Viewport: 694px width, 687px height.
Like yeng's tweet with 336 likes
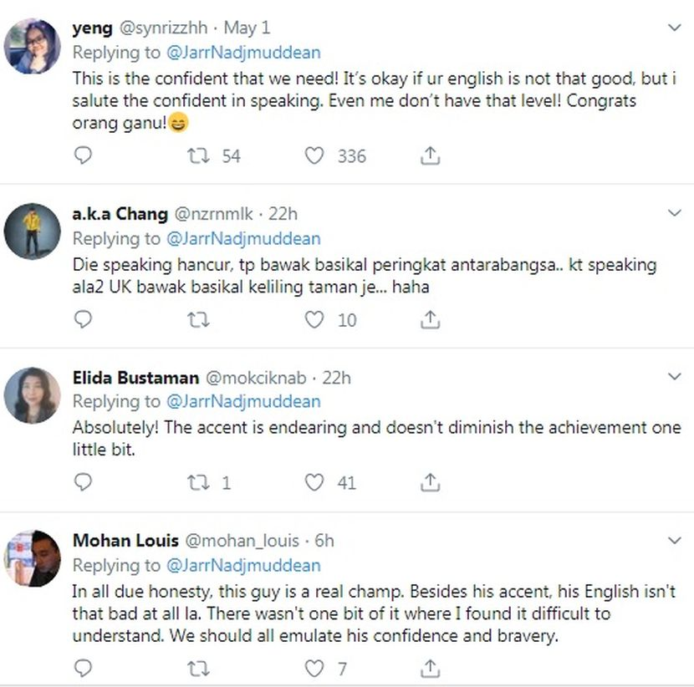(314, 155)
